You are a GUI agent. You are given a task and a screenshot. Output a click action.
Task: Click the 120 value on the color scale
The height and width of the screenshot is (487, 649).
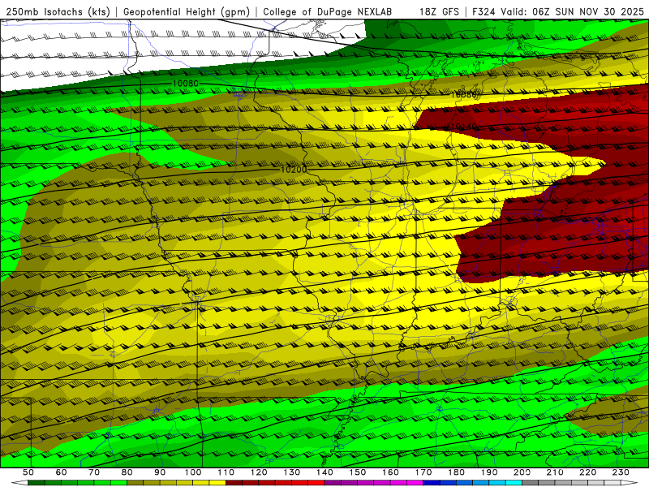(x=259, y=472)
